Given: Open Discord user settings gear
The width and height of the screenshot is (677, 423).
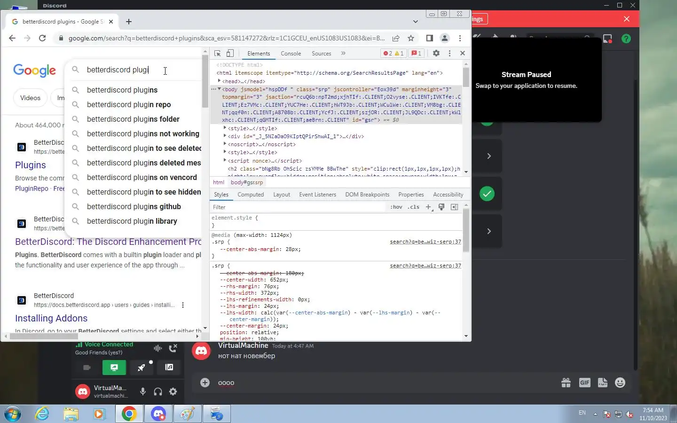Looking at the screenshot, I should click(x=173, y=392).
